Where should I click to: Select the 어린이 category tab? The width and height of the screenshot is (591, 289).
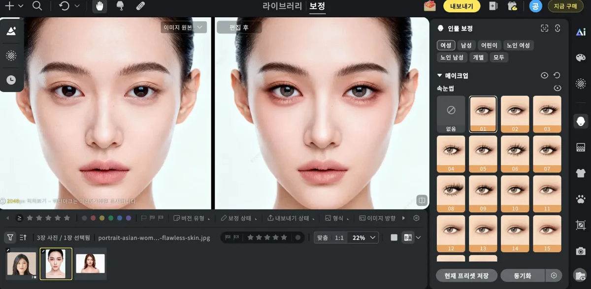[490, 45]
